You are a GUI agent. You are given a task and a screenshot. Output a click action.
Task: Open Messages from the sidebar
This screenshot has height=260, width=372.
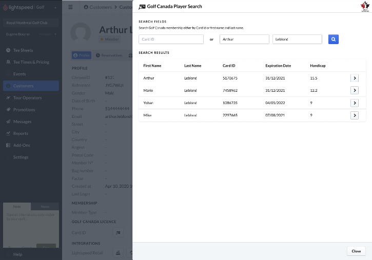[x=22, y=122]
